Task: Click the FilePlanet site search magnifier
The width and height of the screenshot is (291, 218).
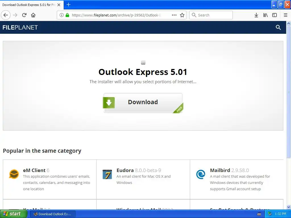Action: click(278, 28)
